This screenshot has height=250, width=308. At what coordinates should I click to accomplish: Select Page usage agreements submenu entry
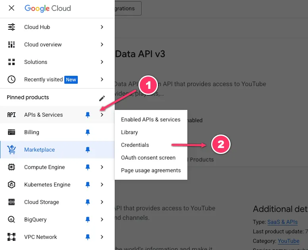tap(151, 171)
